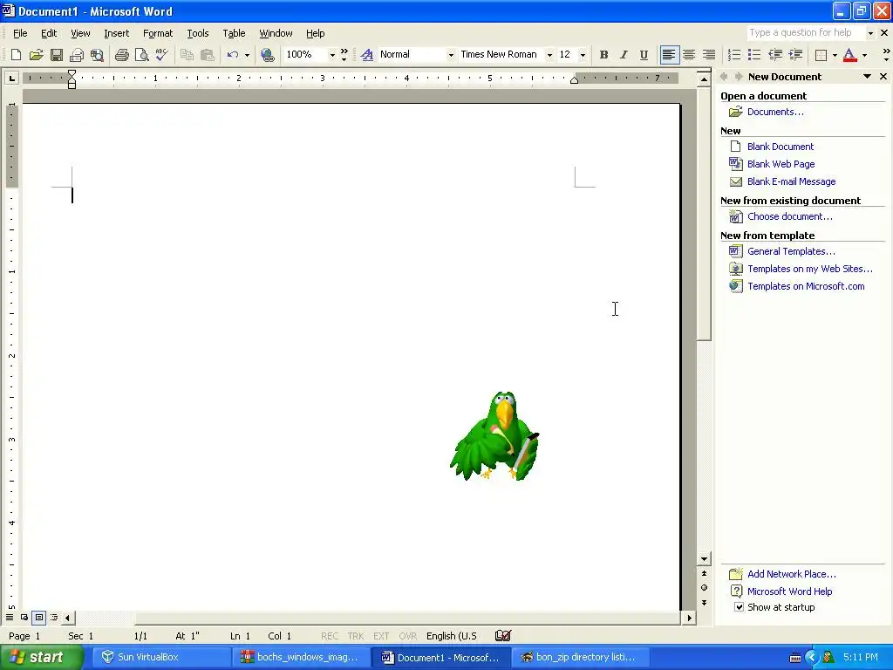Click the New Blank Document toolbar icon

pyautogui.click(x=16, y=55)
